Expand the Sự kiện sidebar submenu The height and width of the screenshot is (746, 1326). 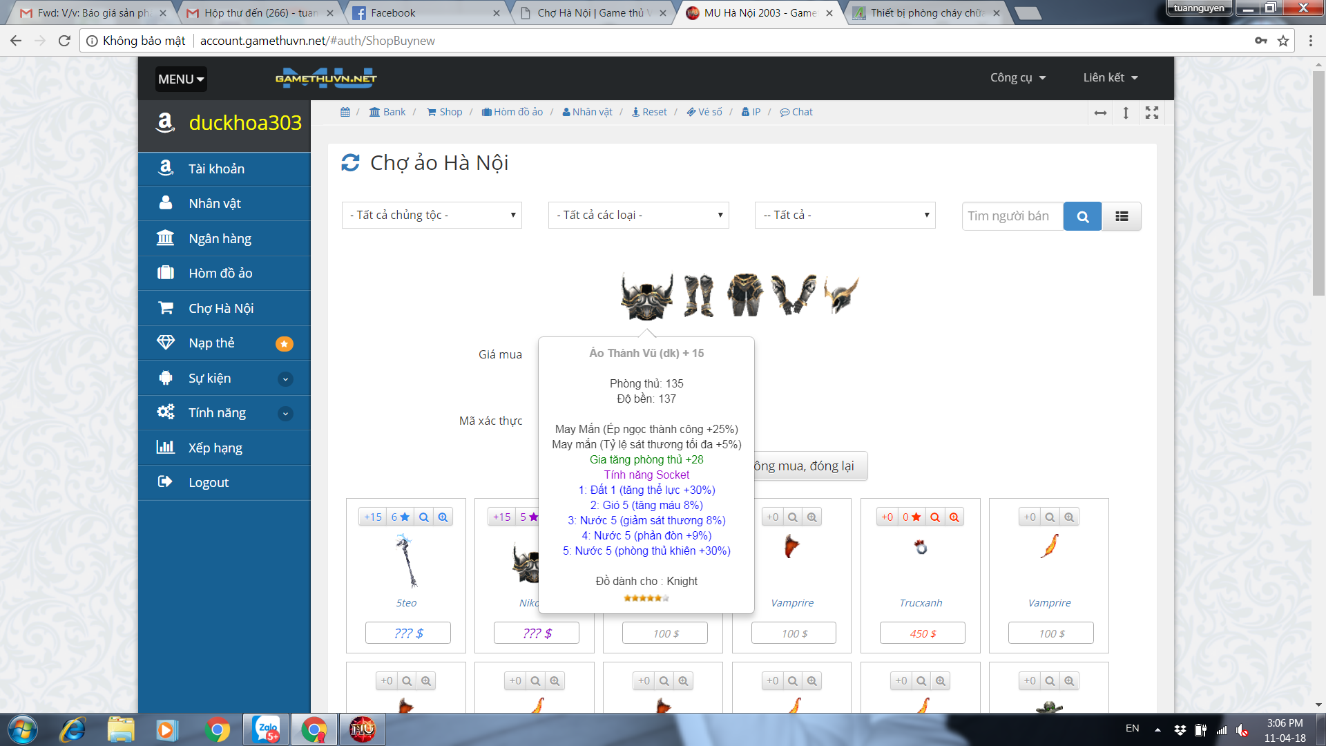[x=285, y=379]
